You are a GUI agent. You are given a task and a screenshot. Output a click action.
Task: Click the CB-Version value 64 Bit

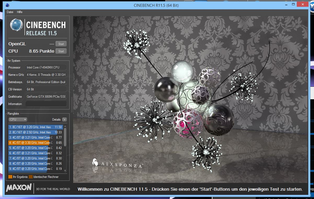coord(46,89)
